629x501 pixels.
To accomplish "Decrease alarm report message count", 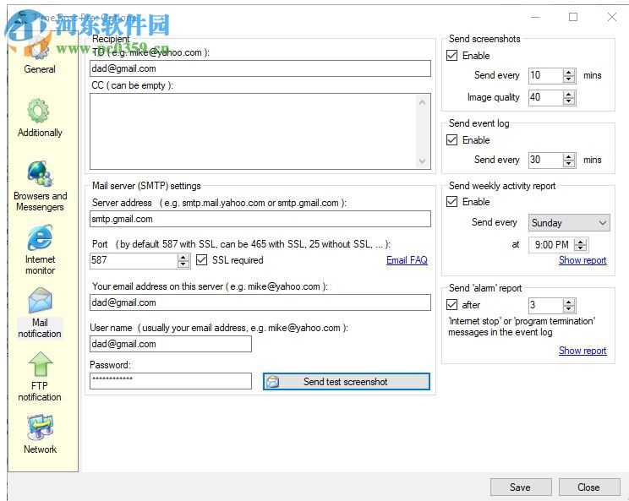I will coord(569,309).
